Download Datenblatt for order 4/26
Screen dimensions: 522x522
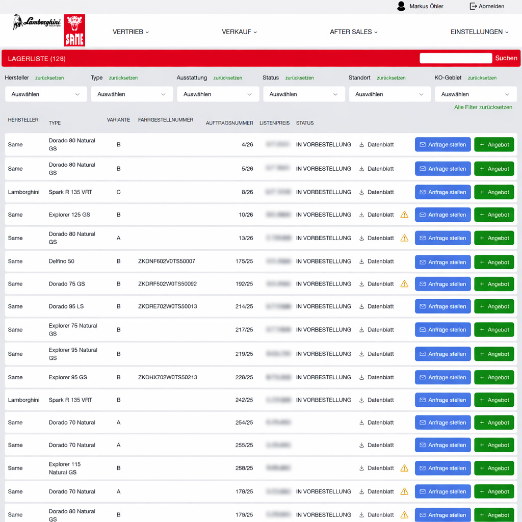[376, 145]
